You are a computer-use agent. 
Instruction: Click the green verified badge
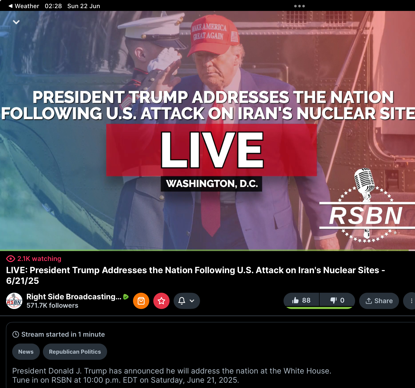(x=126, y=297)
